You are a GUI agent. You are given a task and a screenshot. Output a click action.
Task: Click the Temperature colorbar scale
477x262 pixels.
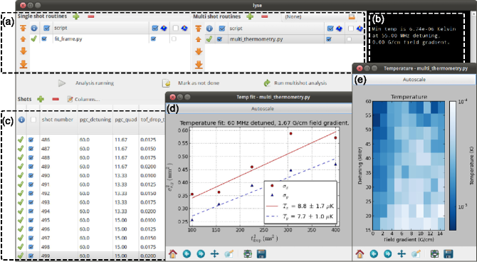pyautogui.click(x=454, y=166)
